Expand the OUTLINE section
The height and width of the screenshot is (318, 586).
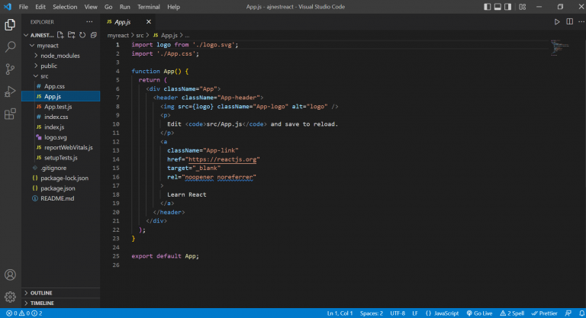41,292
